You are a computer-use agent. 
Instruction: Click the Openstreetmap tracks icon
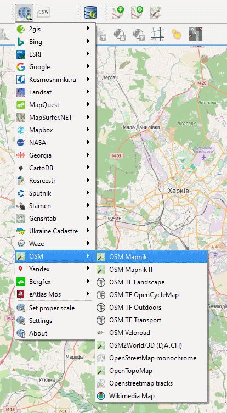101,383
